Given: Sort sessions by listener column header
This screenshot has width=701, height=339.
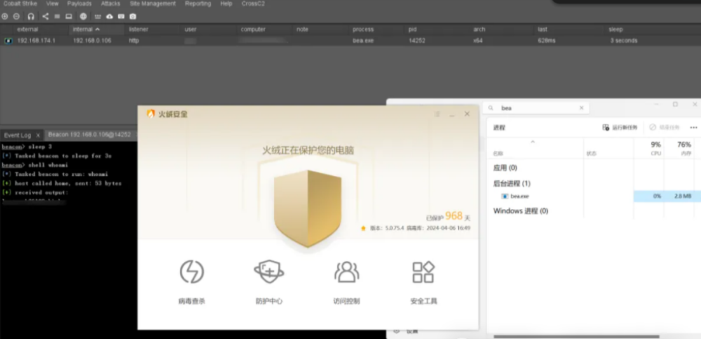Looking at the screenshot, I should pos(138,29).
